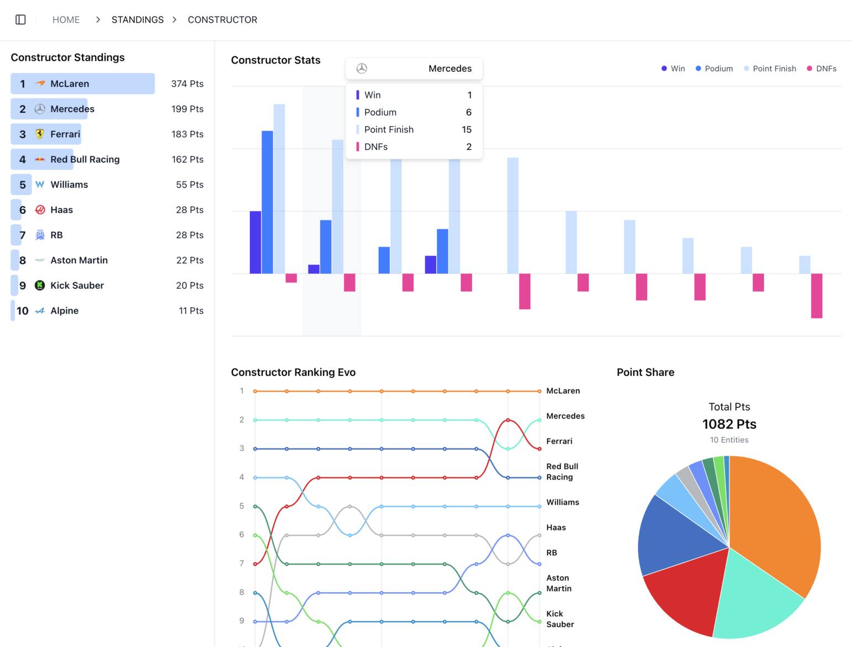Click chevron after HOME breadcrumb
Screen dimensions: 852x647
[98, 19]
